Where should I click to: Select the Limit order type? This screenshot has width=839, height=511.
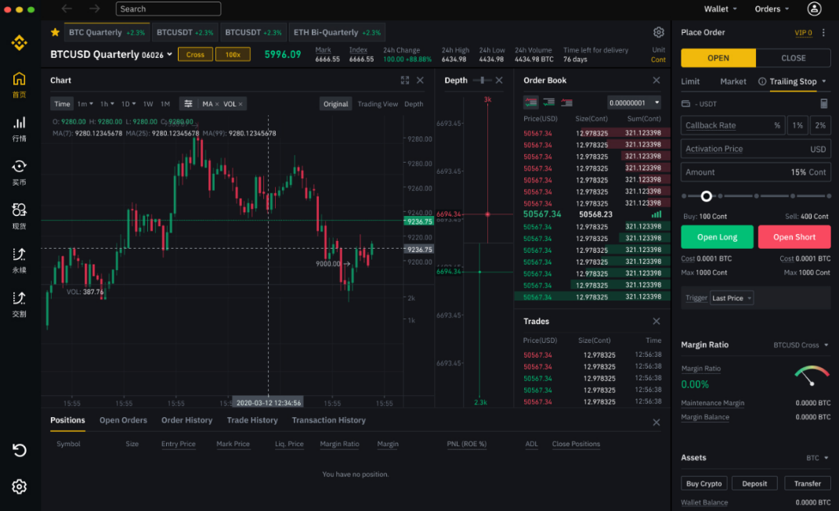click(x=690, y=81)
